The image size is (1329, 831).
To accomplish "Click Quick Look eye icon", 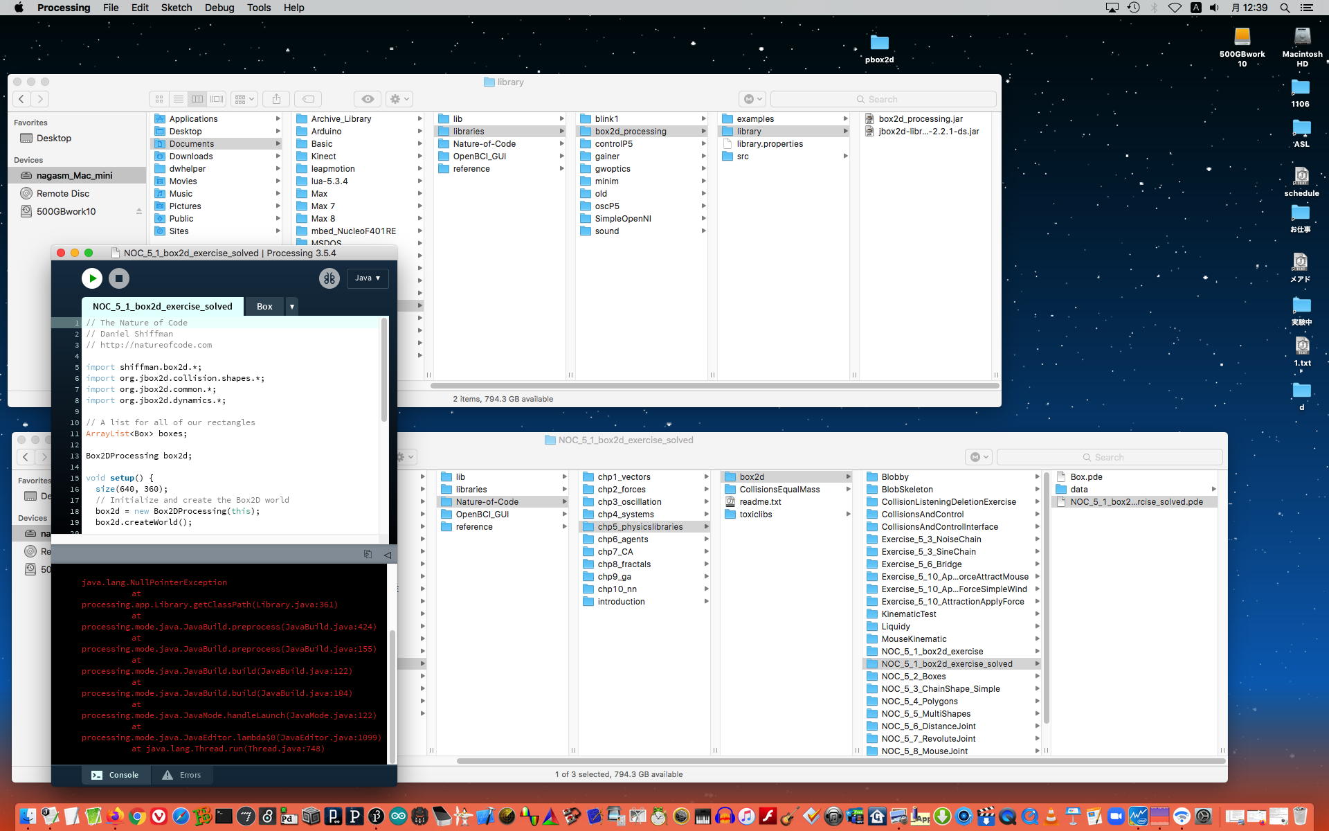I will [368, 99].
